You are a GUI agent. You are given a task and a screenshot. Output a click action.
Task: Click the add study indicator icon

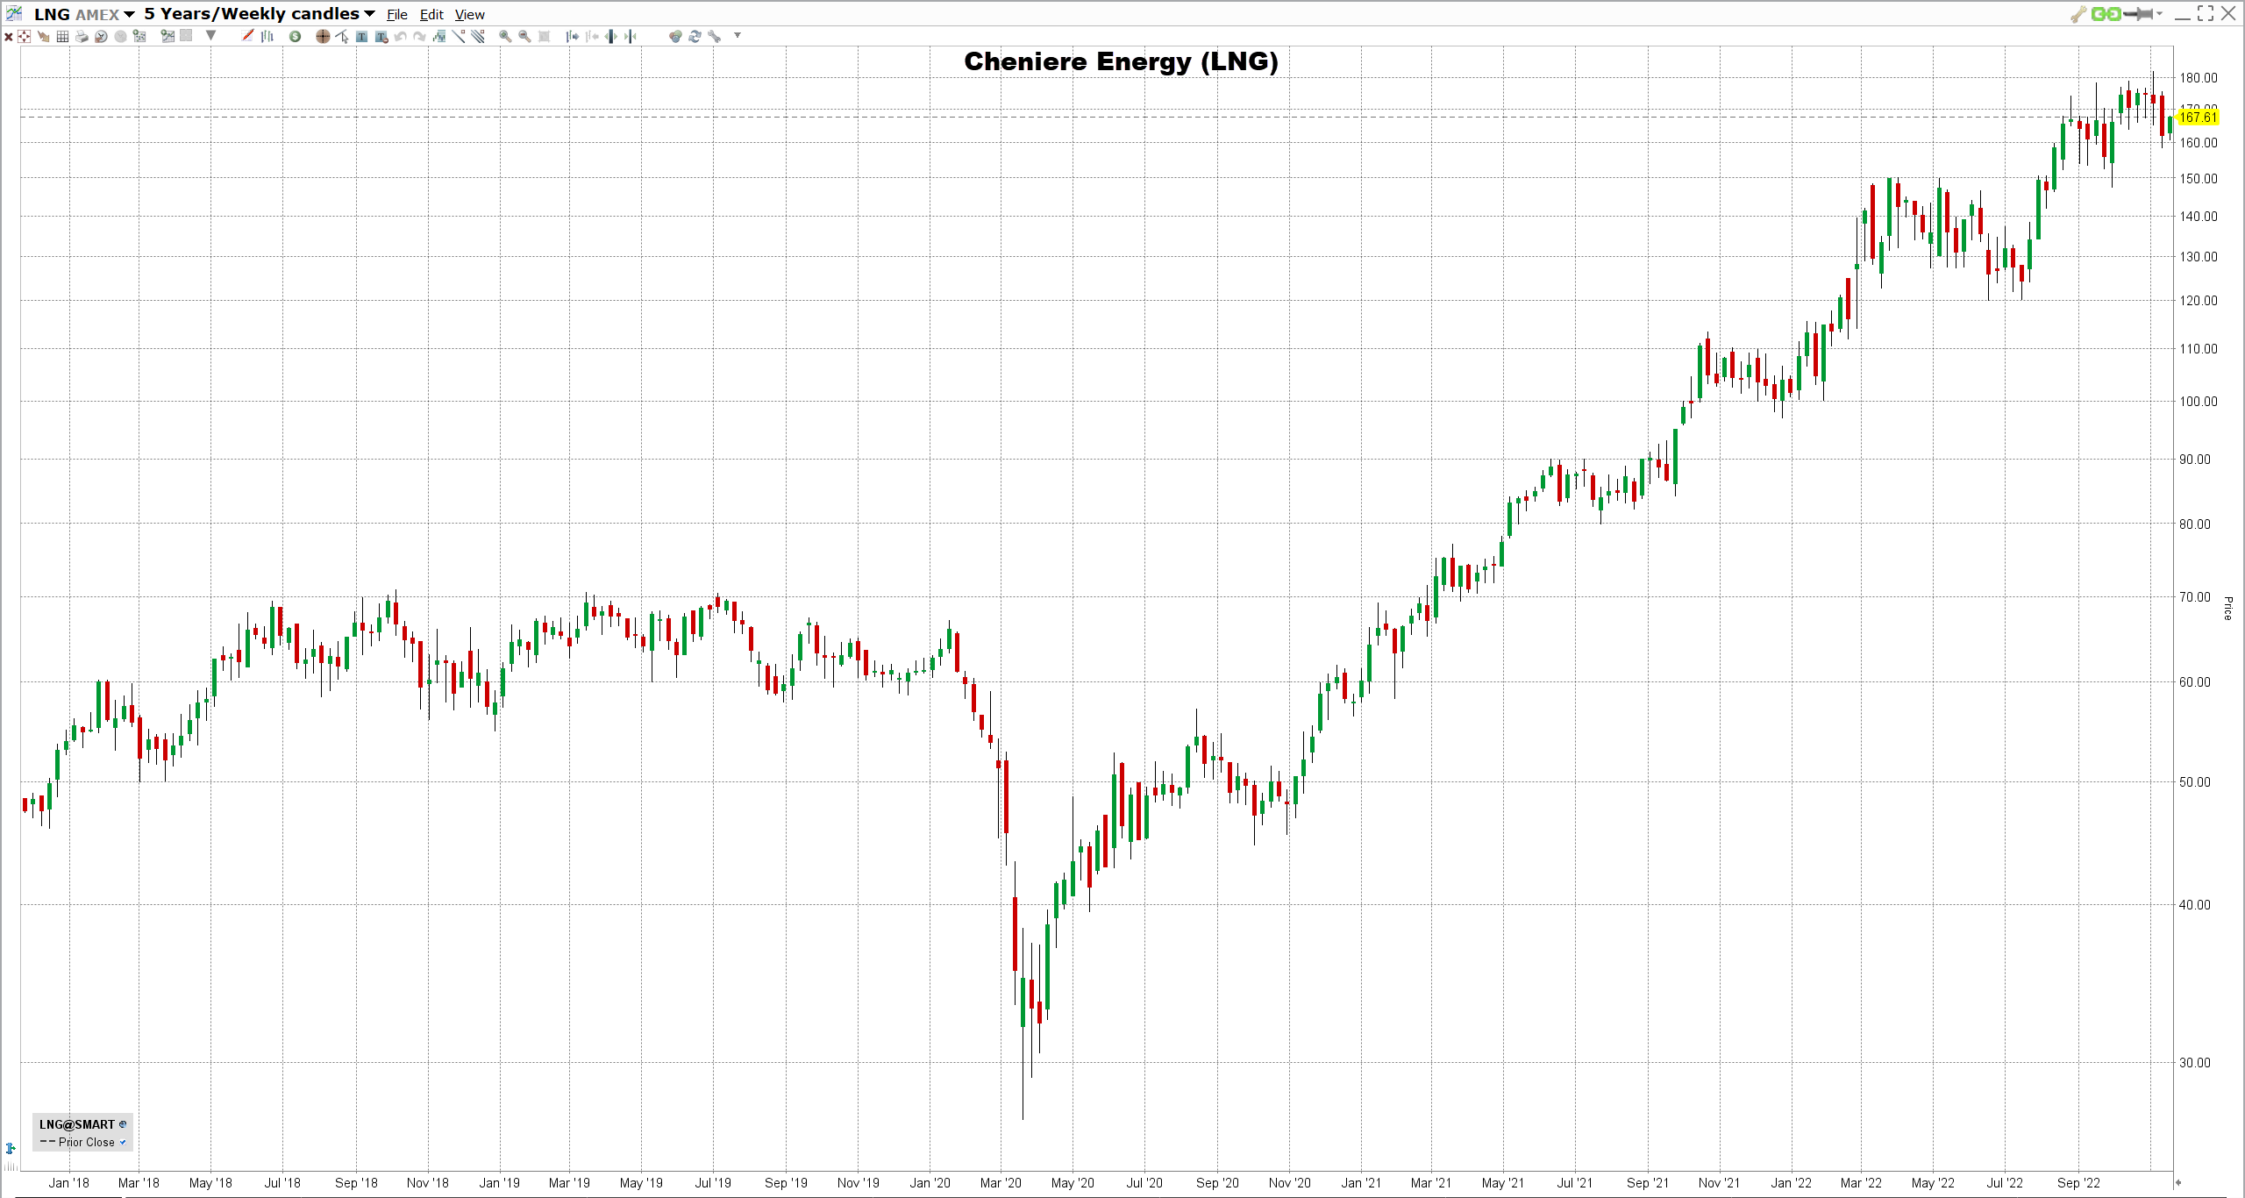(x=438, y=36)
